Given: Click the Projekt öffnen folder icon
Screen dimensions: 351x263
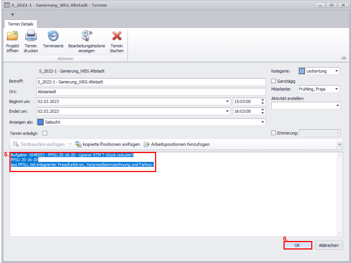Looking at the screenshot, I should click(x=12, y=36).
